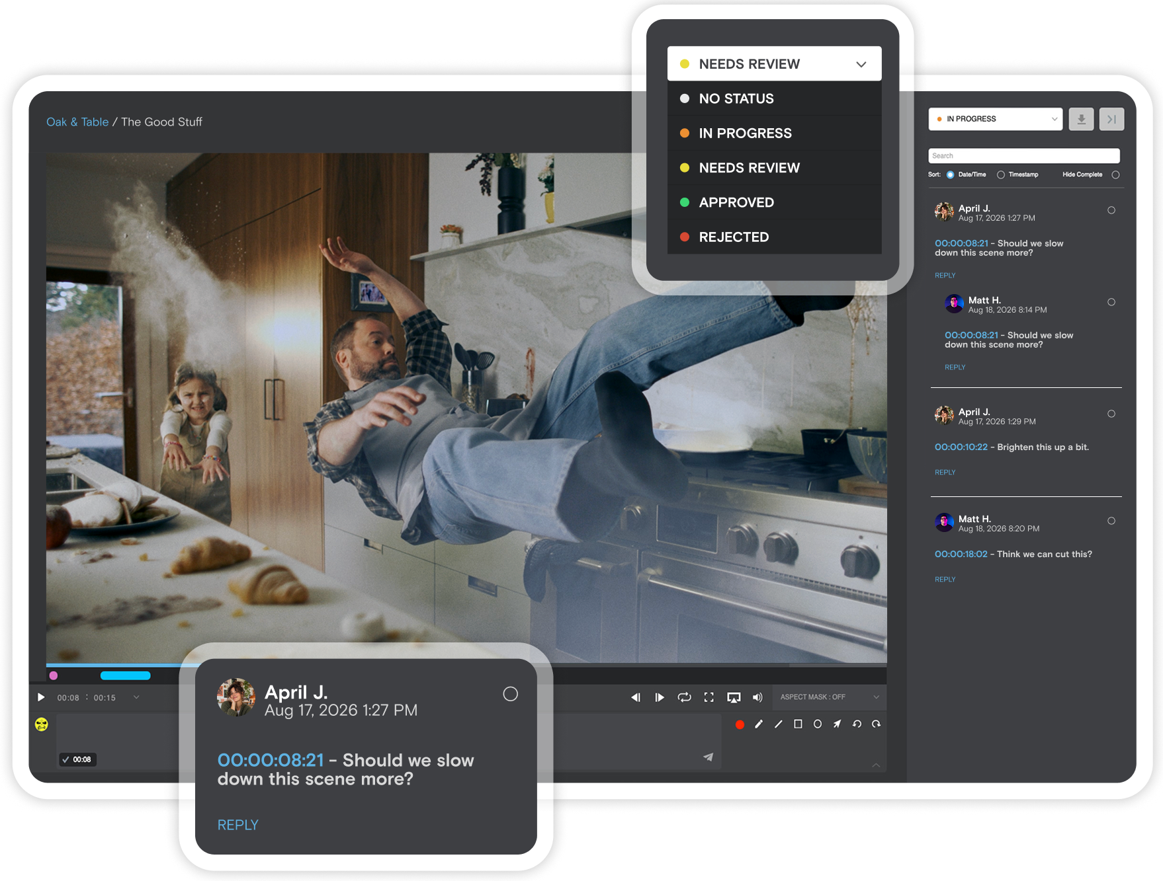Image resolution: width=1163 pixels, height=881 pixels.
Task: Step back one frame
Action: (636, 697)
